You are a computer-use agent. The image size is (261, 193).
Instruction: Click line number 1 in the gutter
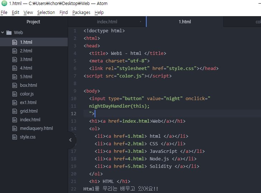point(75,31)
